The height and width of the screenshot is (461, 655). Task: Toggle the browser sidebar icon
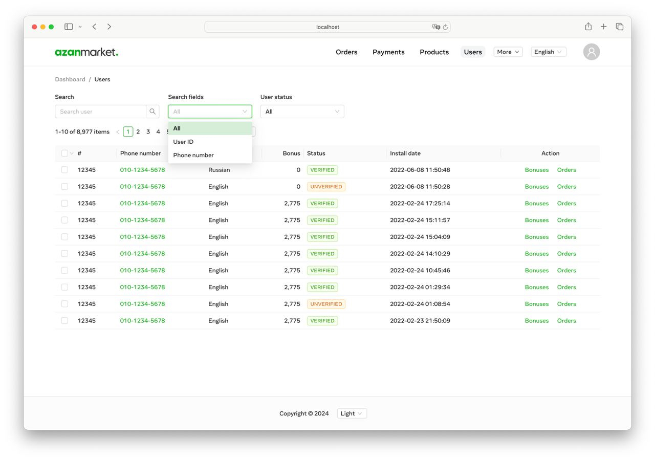(69, 26)
